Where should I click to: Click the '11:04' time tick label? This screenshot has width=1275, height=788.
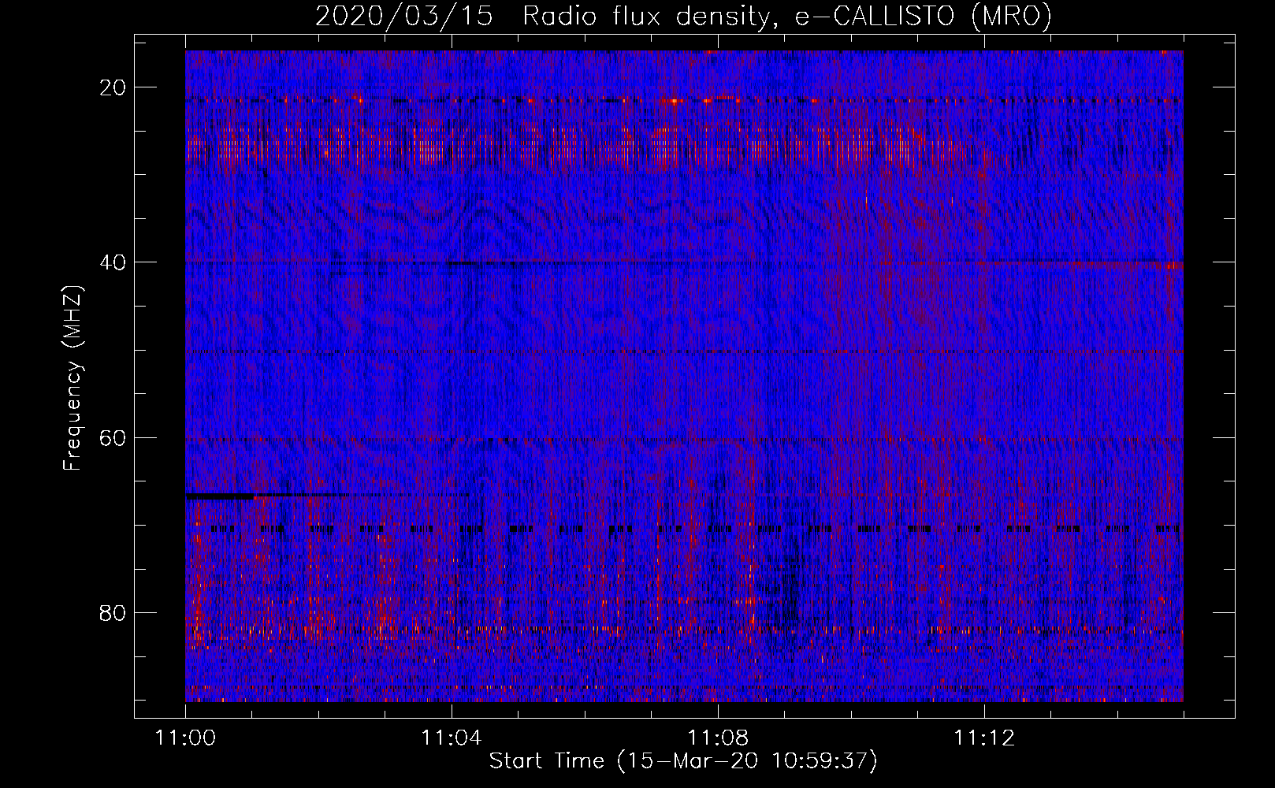tap(452, 738)
